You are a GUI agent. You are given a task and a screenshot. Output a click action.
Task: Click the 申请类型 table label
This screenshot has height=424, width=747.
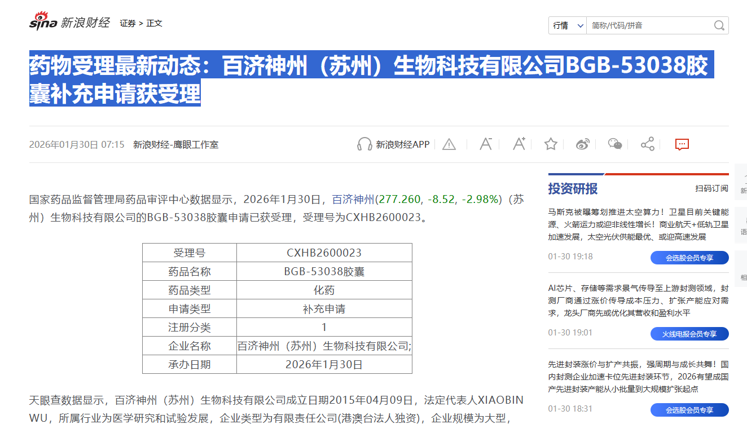pyautogui.click(x=190, y=308)
